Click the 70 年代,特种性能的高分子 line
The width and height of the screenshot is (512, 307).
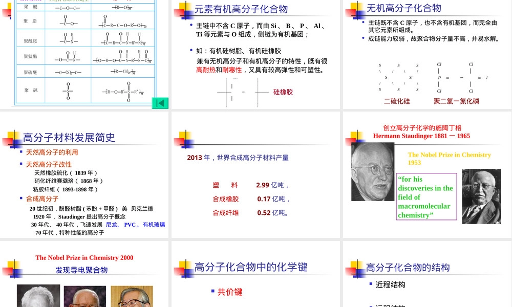click(x=70, y=232)
